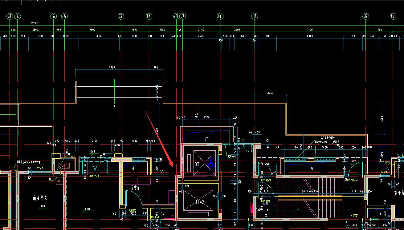Select the 2900 dimension above the elevator
This screenshot has height=230, width=404.
tap(206, 117)
